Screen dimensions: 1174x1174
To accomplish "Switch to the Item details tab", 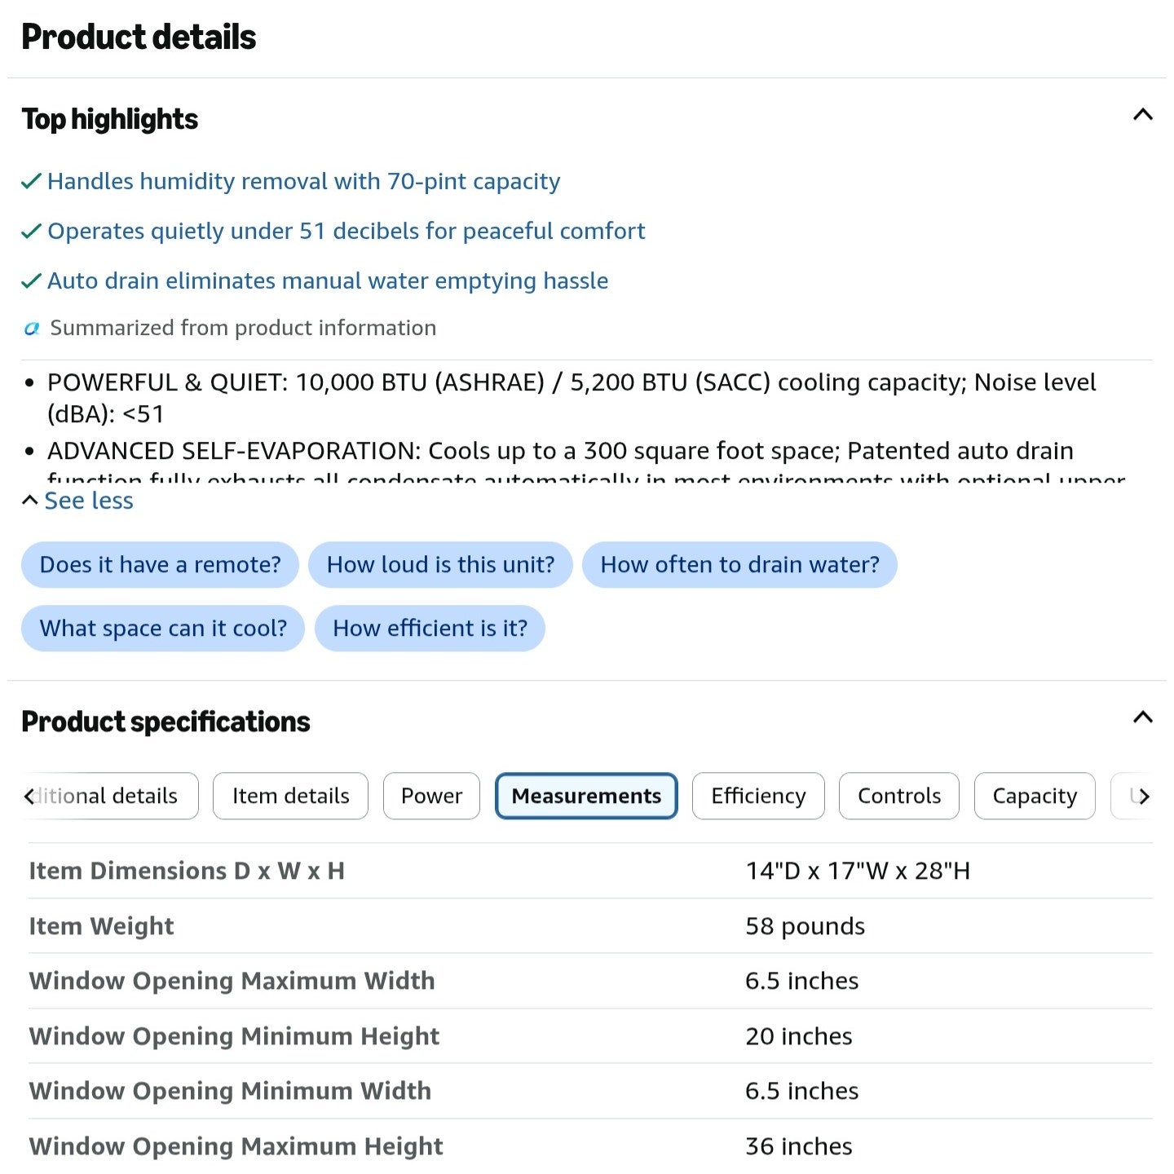I will [x=290, y=796].
